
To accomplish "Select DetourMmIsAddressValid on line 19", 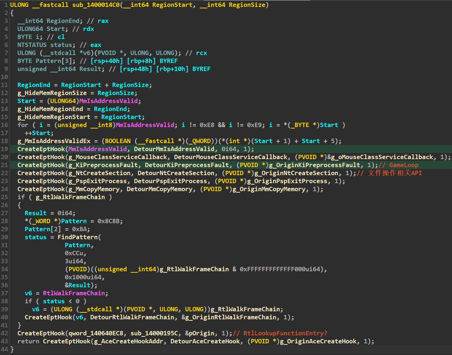I will [x=174, y=149].
